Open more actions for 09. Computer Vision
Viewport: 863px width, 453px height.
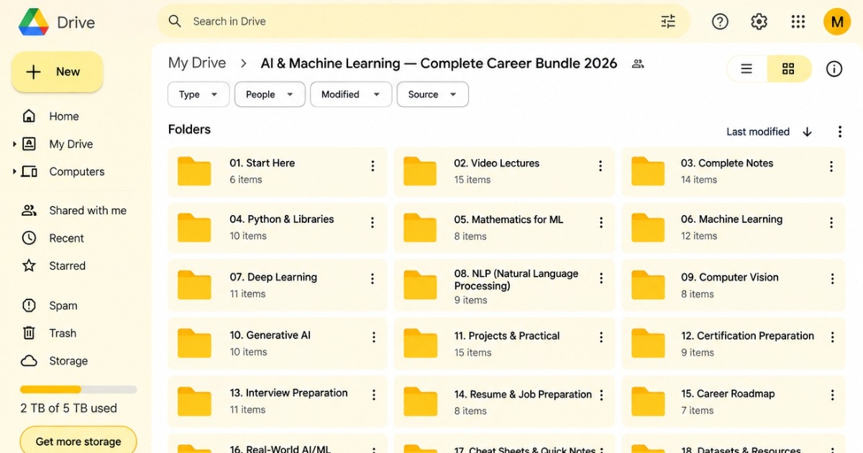[x=832, y=279]
